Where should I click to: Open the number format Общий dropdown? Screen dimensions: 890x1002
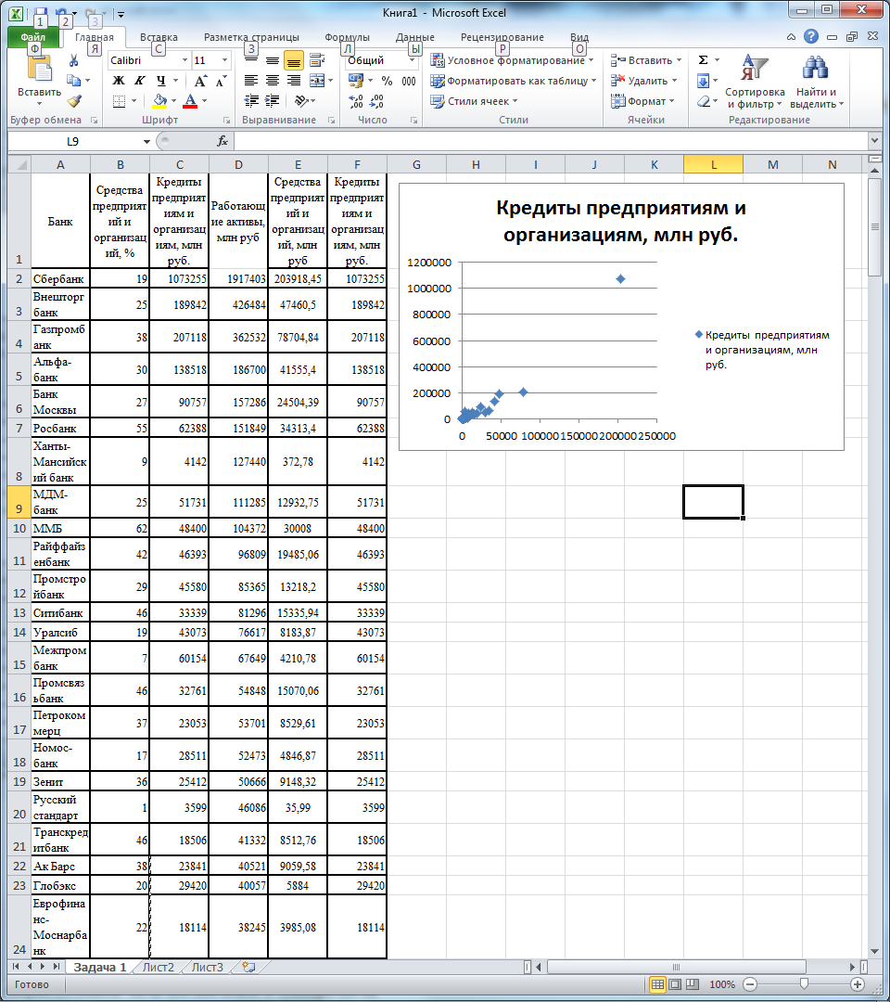[x=412, y=60]
